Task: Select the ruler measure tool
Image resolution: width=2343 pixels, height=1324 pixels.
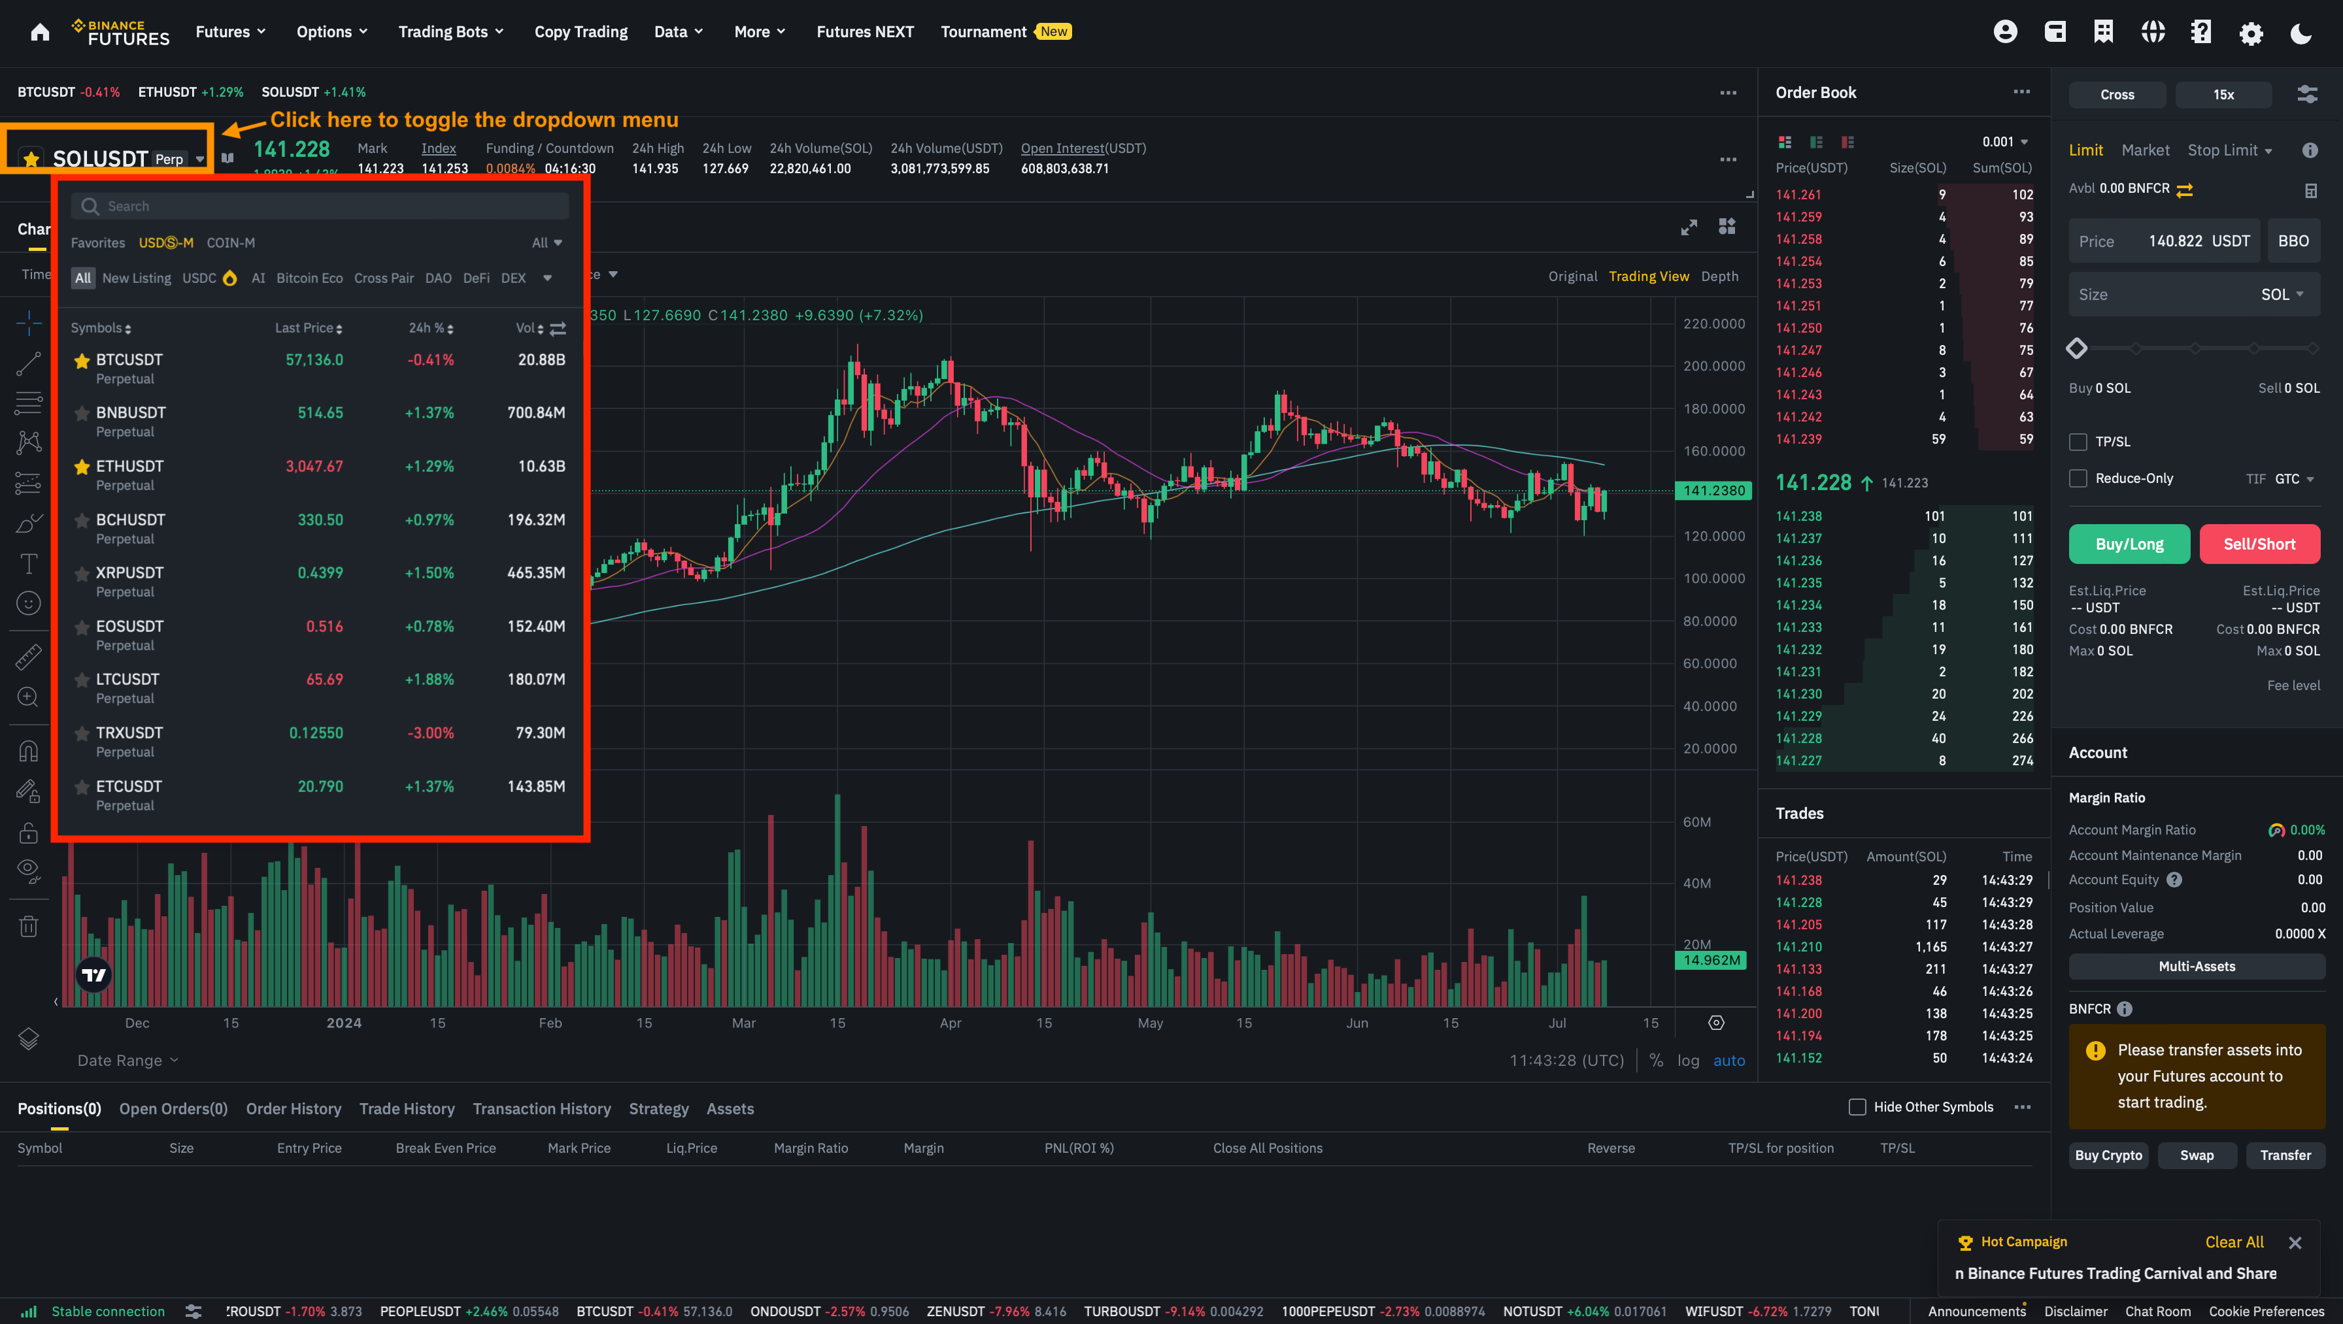Action: pos(28,657)
